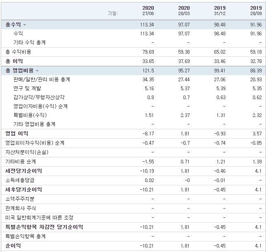Viewport: 266px width, 252px height.
Task: Click the -8.17 operating income value
Action: pyautogui.click(x=148, y=133)
